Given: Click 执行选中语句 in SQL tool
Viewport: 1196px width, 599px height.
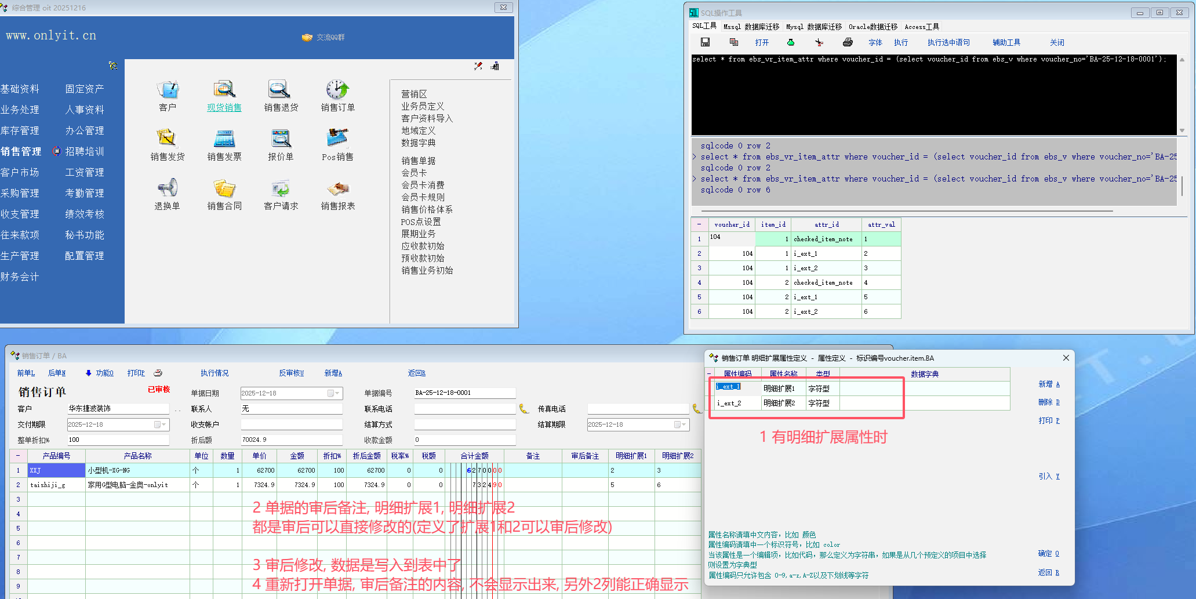Looking at the screenshot, I should [x=948, y=42].
